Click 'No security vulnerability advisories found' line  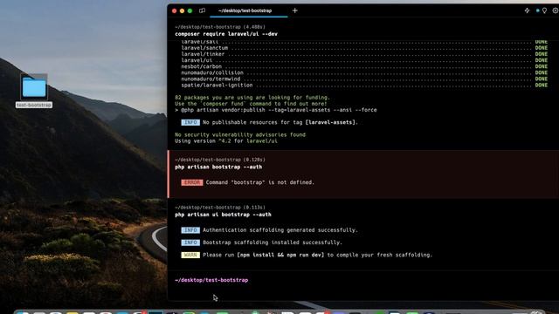240,135
